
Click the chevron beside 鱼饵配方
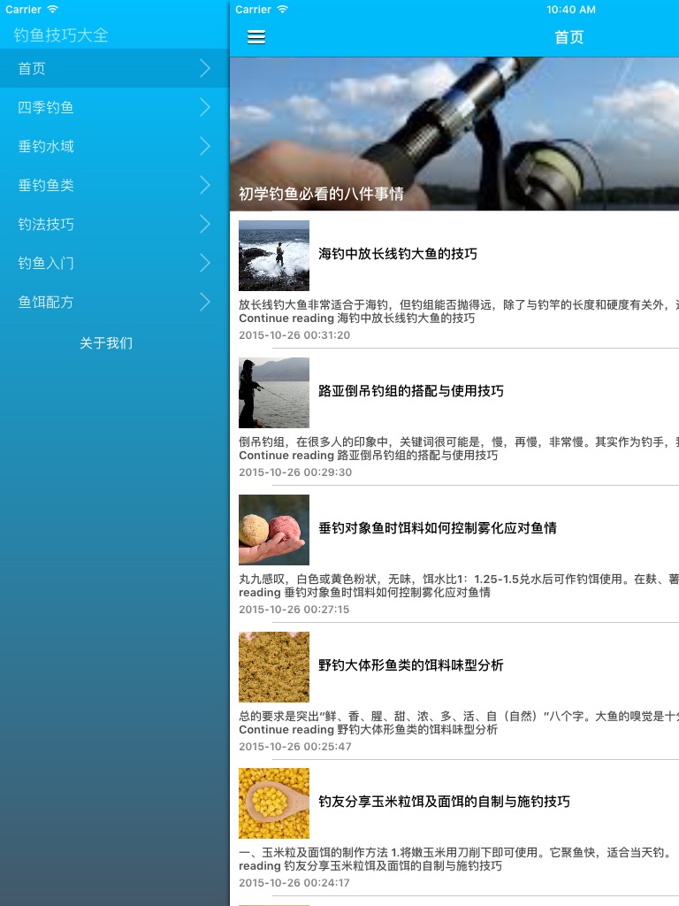(x=205, y=303)
